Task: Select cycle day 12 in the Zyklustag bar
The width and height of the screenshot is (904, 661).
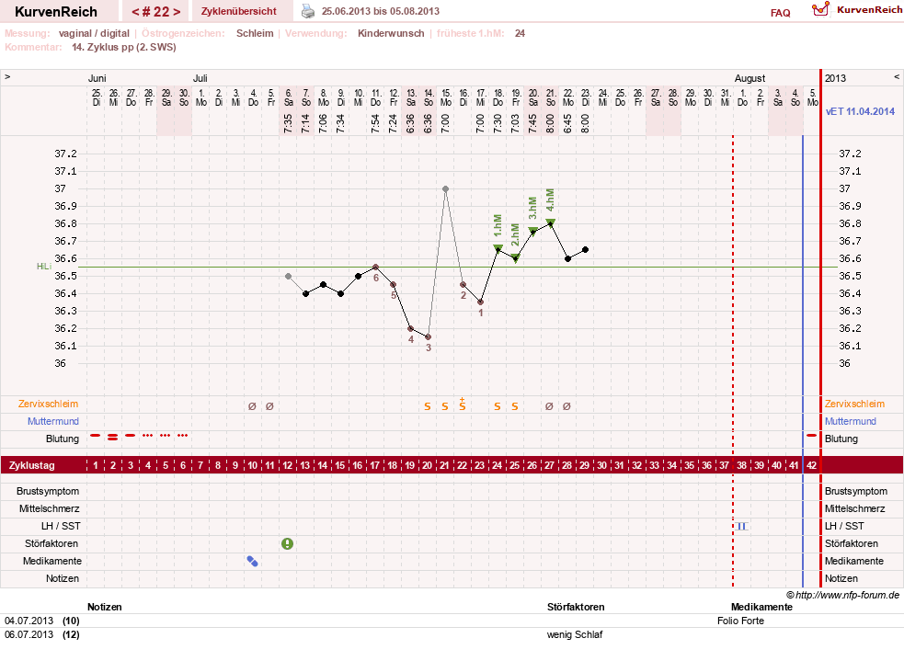Action: coord(287,465)
